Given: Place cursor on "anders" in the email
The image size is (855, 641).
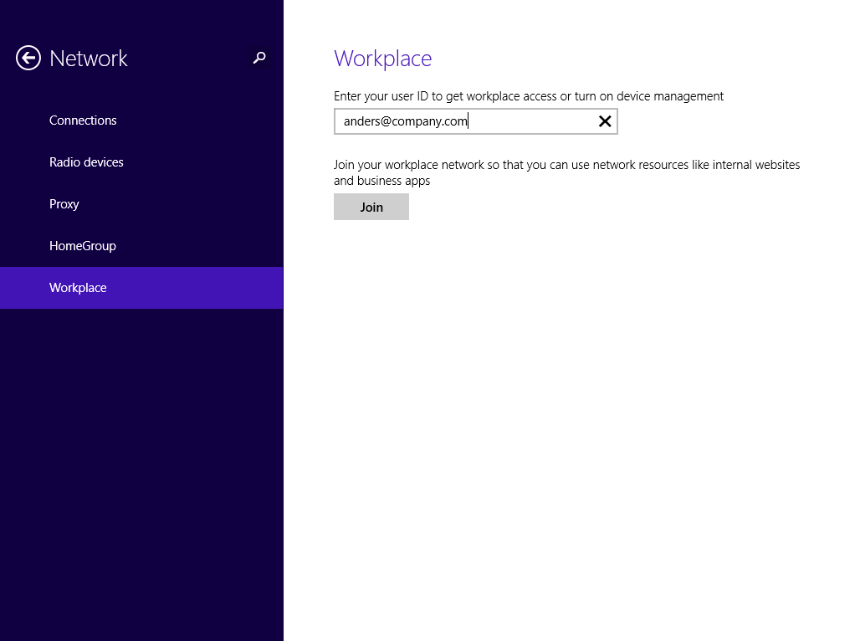Looking at the screenshot, I should (361, 121).
